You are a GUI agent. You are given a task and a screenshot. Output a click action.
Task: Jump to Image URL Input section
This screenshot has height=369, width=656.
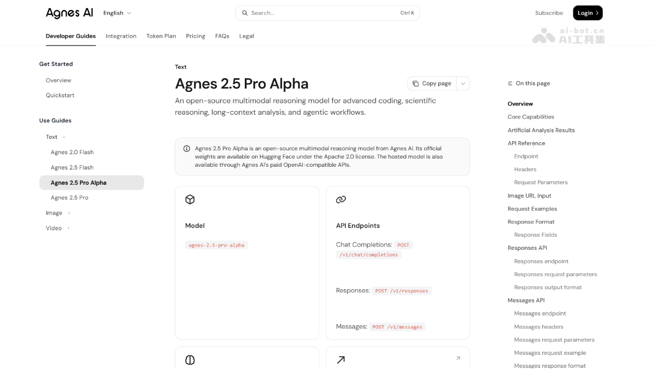click(x=529, y=196)
